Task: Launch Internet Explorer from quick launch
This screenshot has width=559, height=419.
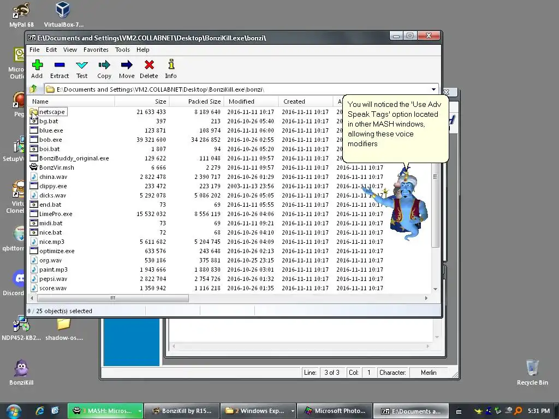Action: pos(39,411)
